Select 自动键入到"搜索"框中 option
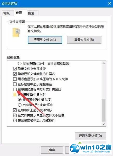 coord(20,105)
